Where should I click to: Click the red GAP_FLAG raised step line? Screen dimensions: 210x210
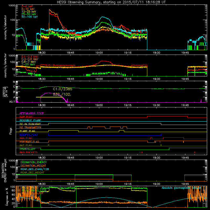[x=167, y=116]
